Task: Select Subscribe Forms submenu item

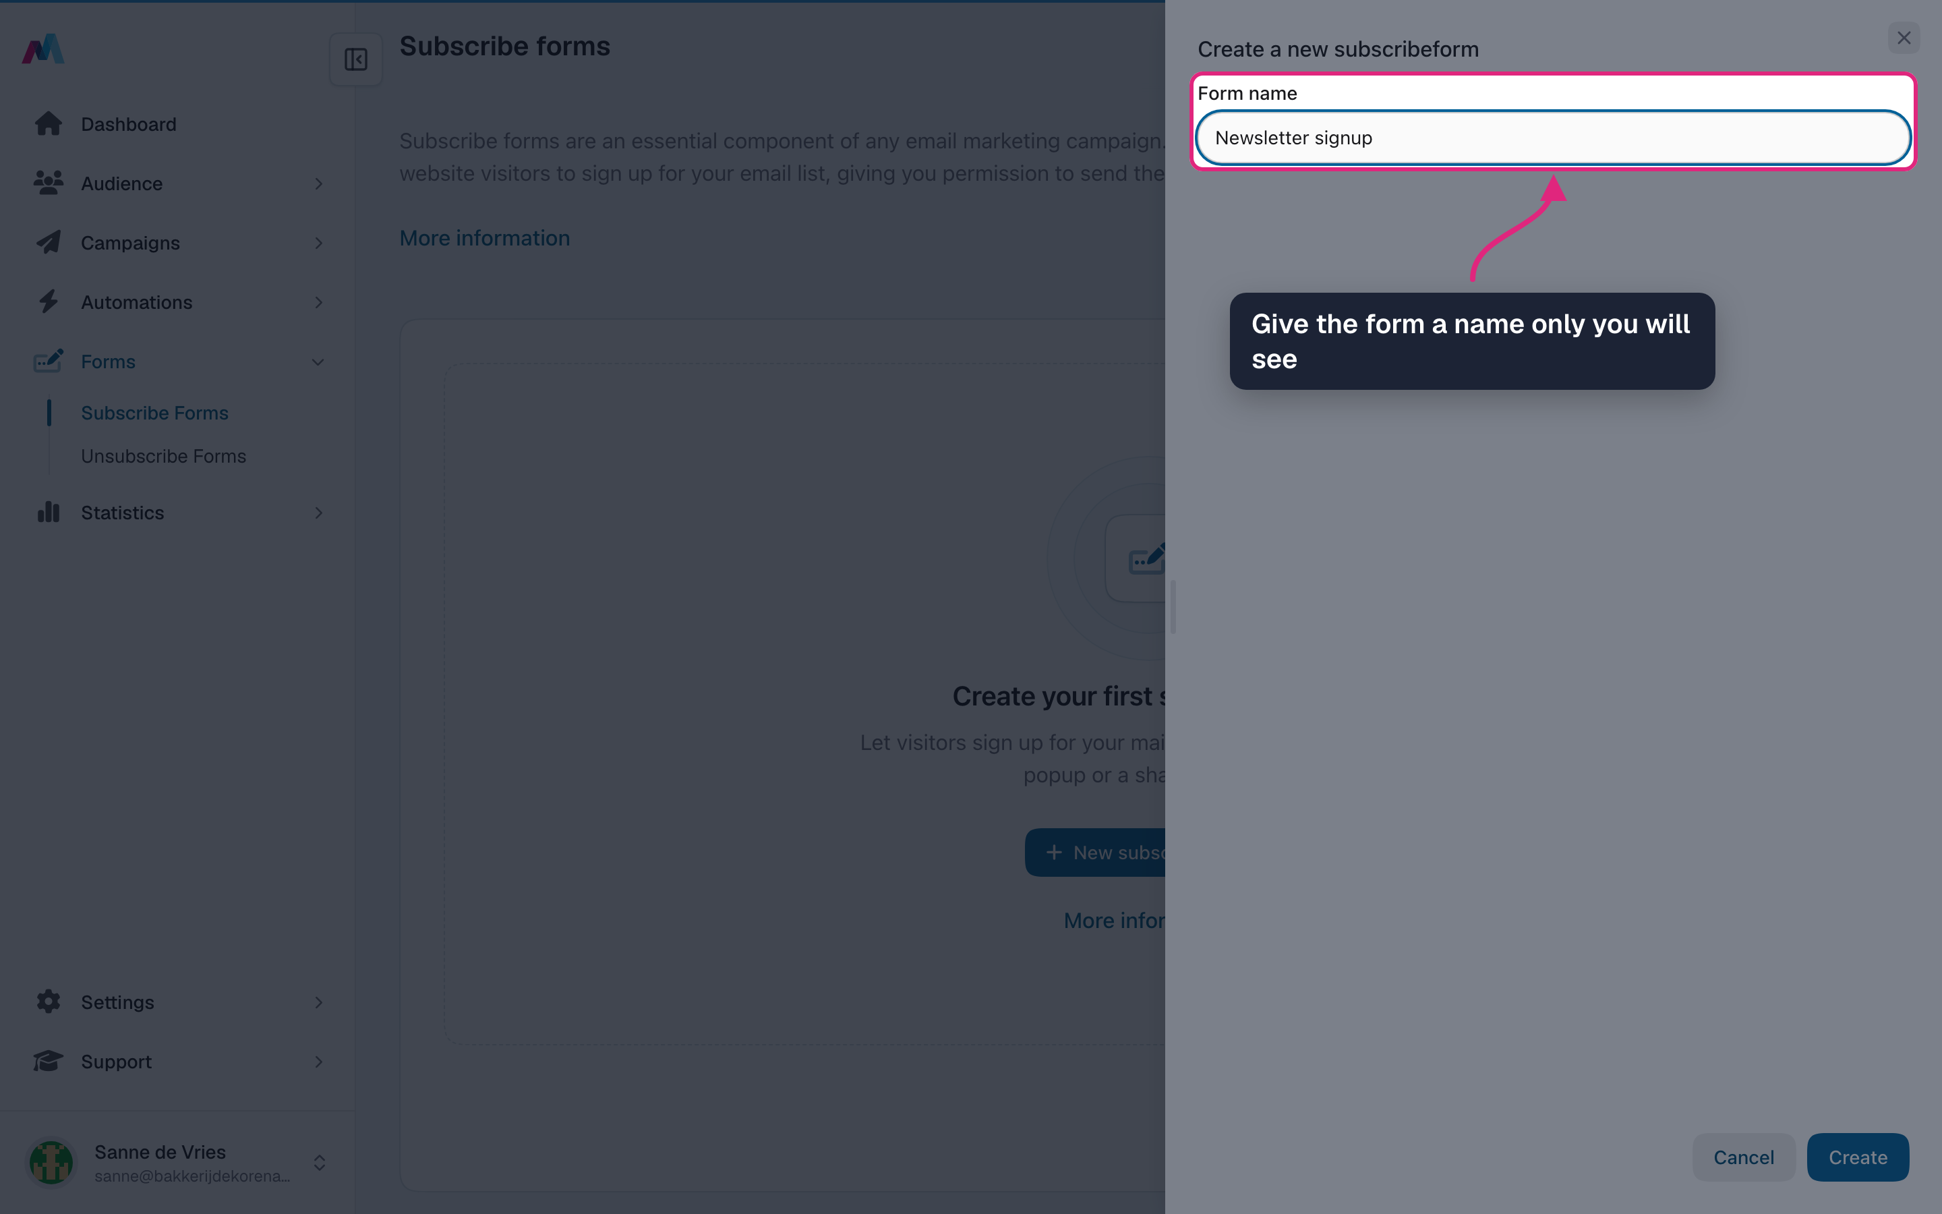Action: 155,413
